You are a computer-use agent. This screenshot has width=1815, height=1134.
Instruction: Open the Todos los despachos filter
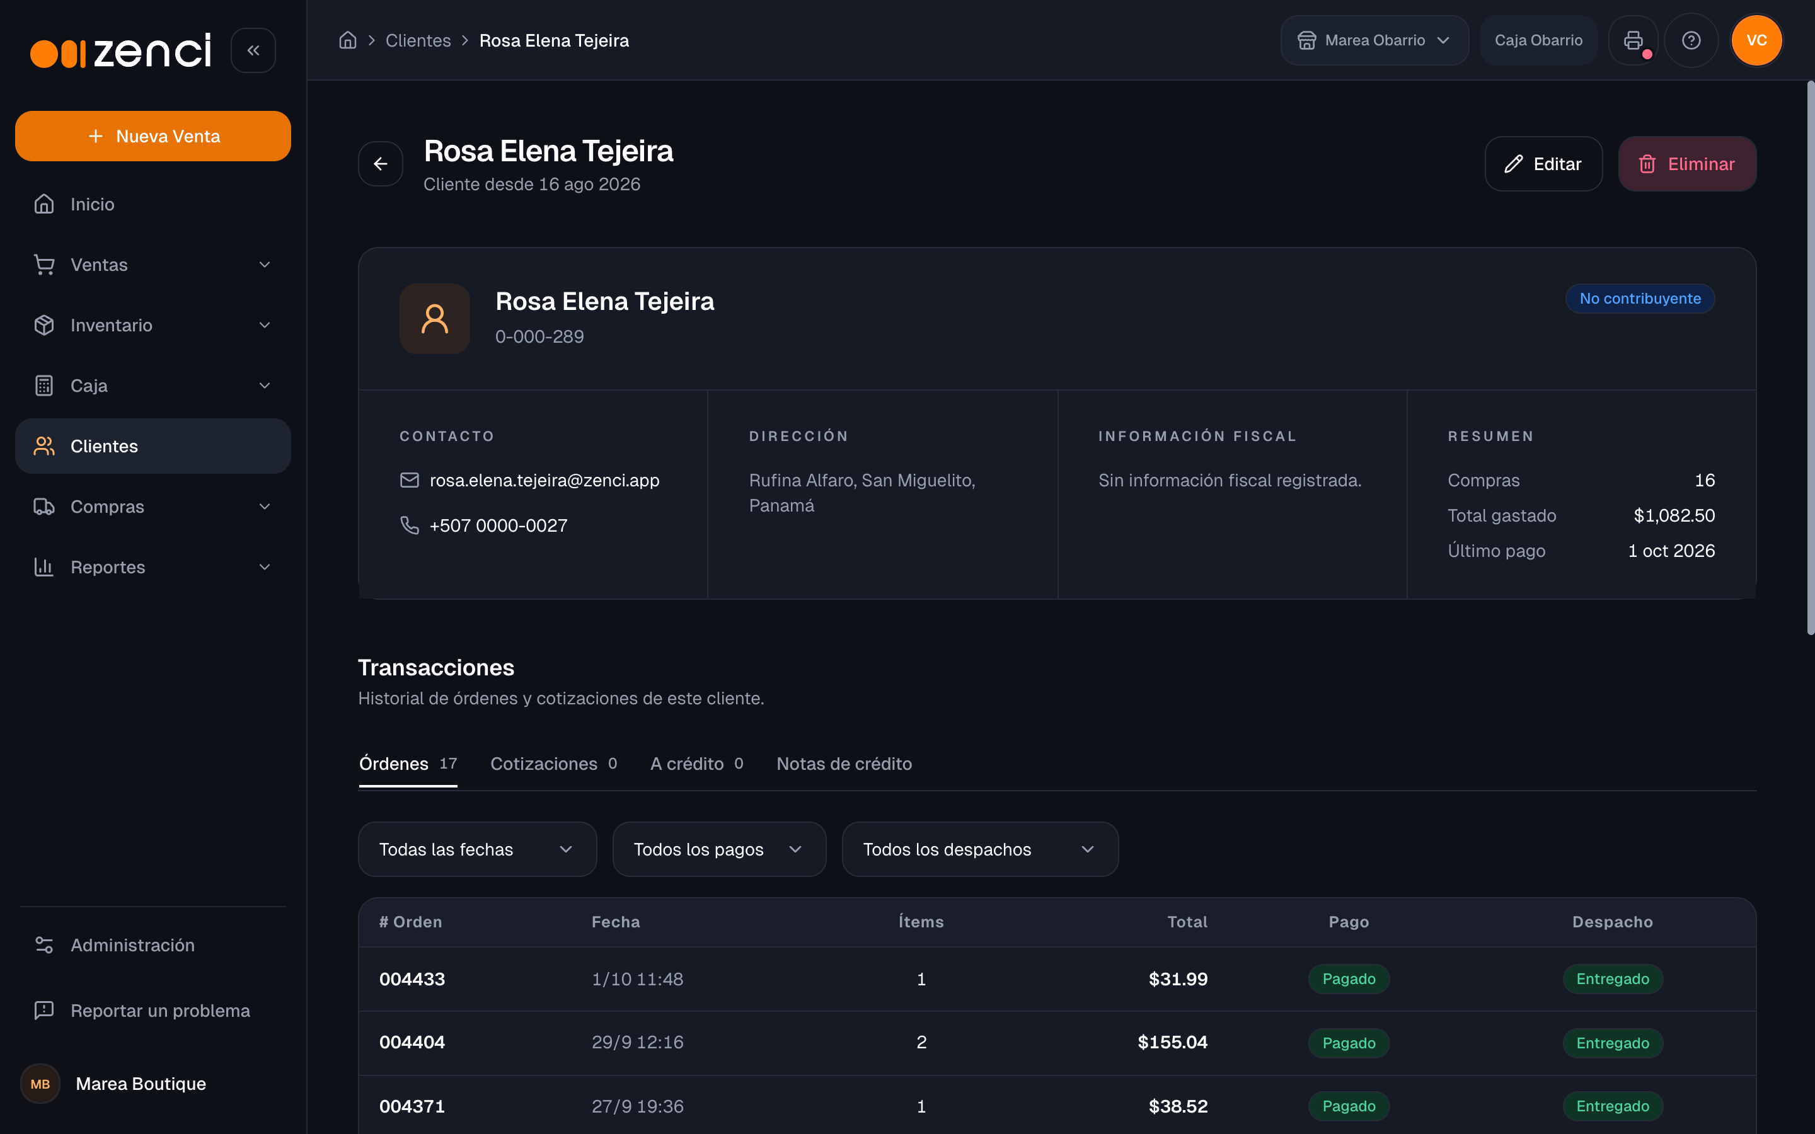tap(979, 849)
